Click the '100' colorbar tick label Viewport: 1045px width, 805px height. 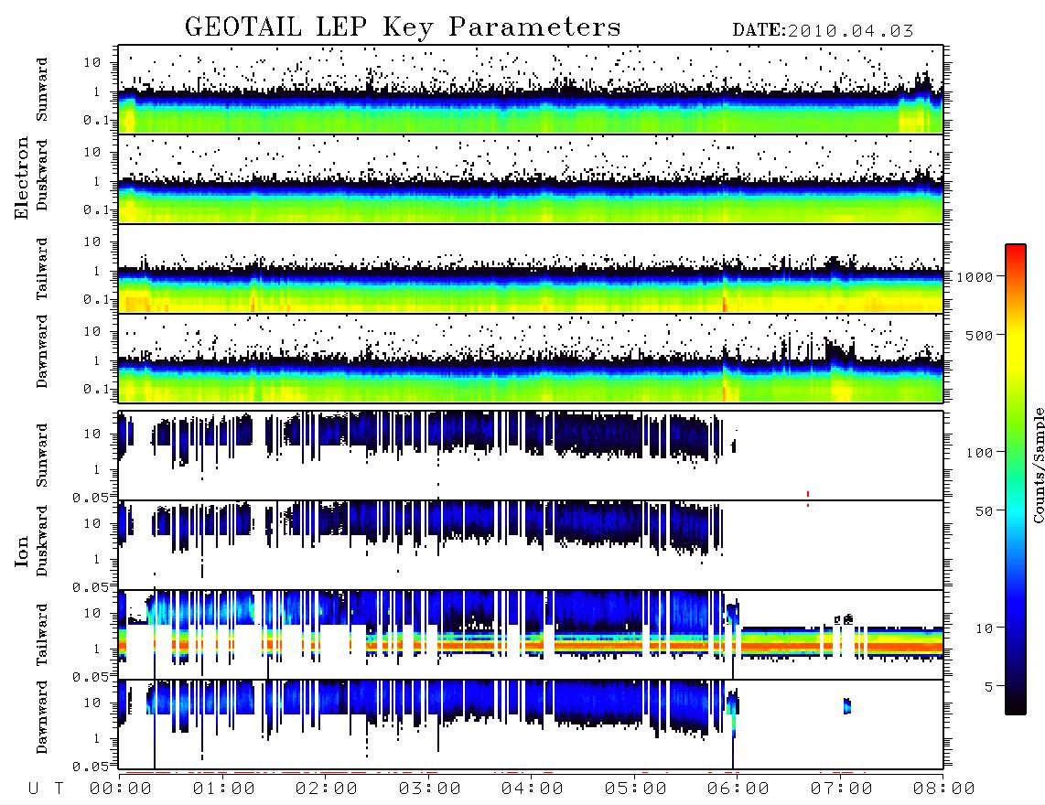[980, 453]
